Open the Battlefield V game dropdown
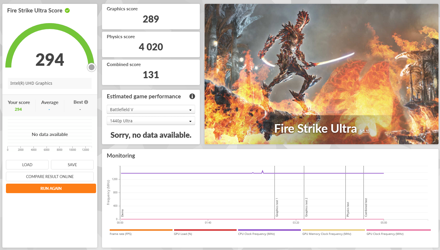440x250 pixels. pos(151,109)
